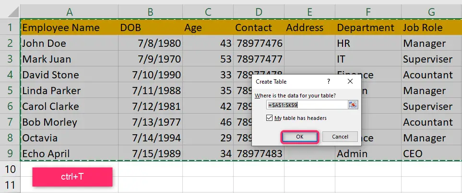This screenshot has height=193, width=462.
Task: Click the Superviser cell in Mark Juan's row
Action: 431,59
